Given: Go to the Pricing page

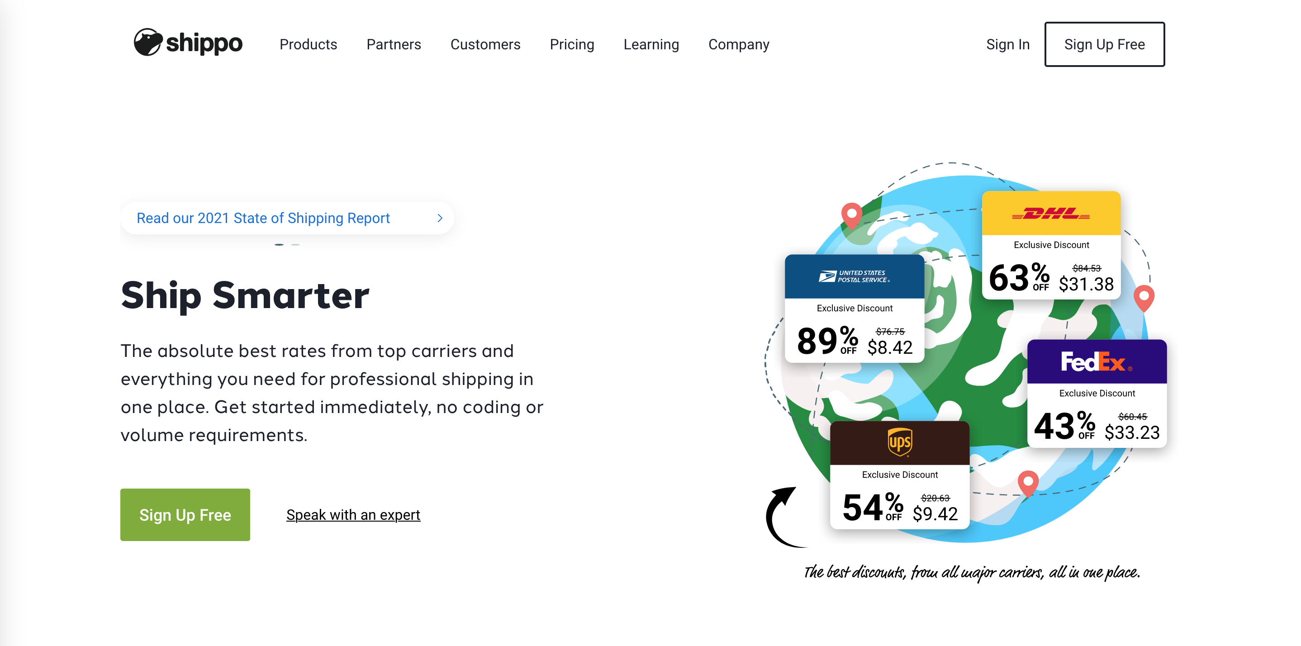Looking at the screenshot, I should pos(572,44).
